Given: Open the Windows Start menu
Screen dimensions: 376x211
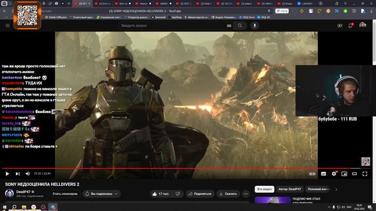Looking at the screenshot, I should click(4, 207).
